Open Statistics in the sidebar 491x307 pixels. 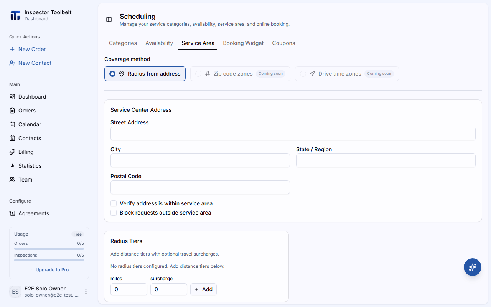(49, 166)
